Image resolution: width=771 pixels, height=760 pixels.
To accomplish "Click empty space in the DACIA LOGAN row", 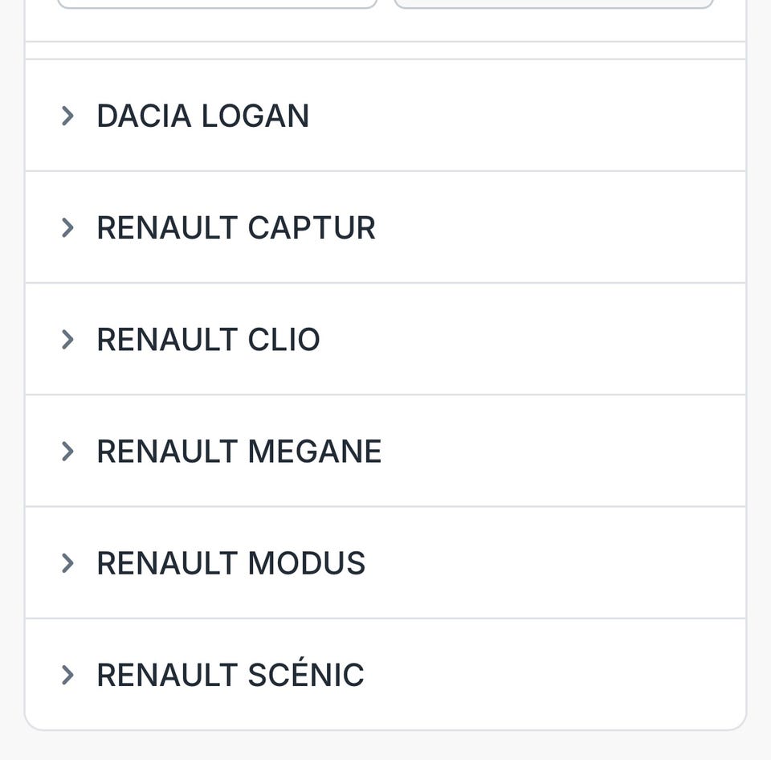I will [x=546, y=116].
